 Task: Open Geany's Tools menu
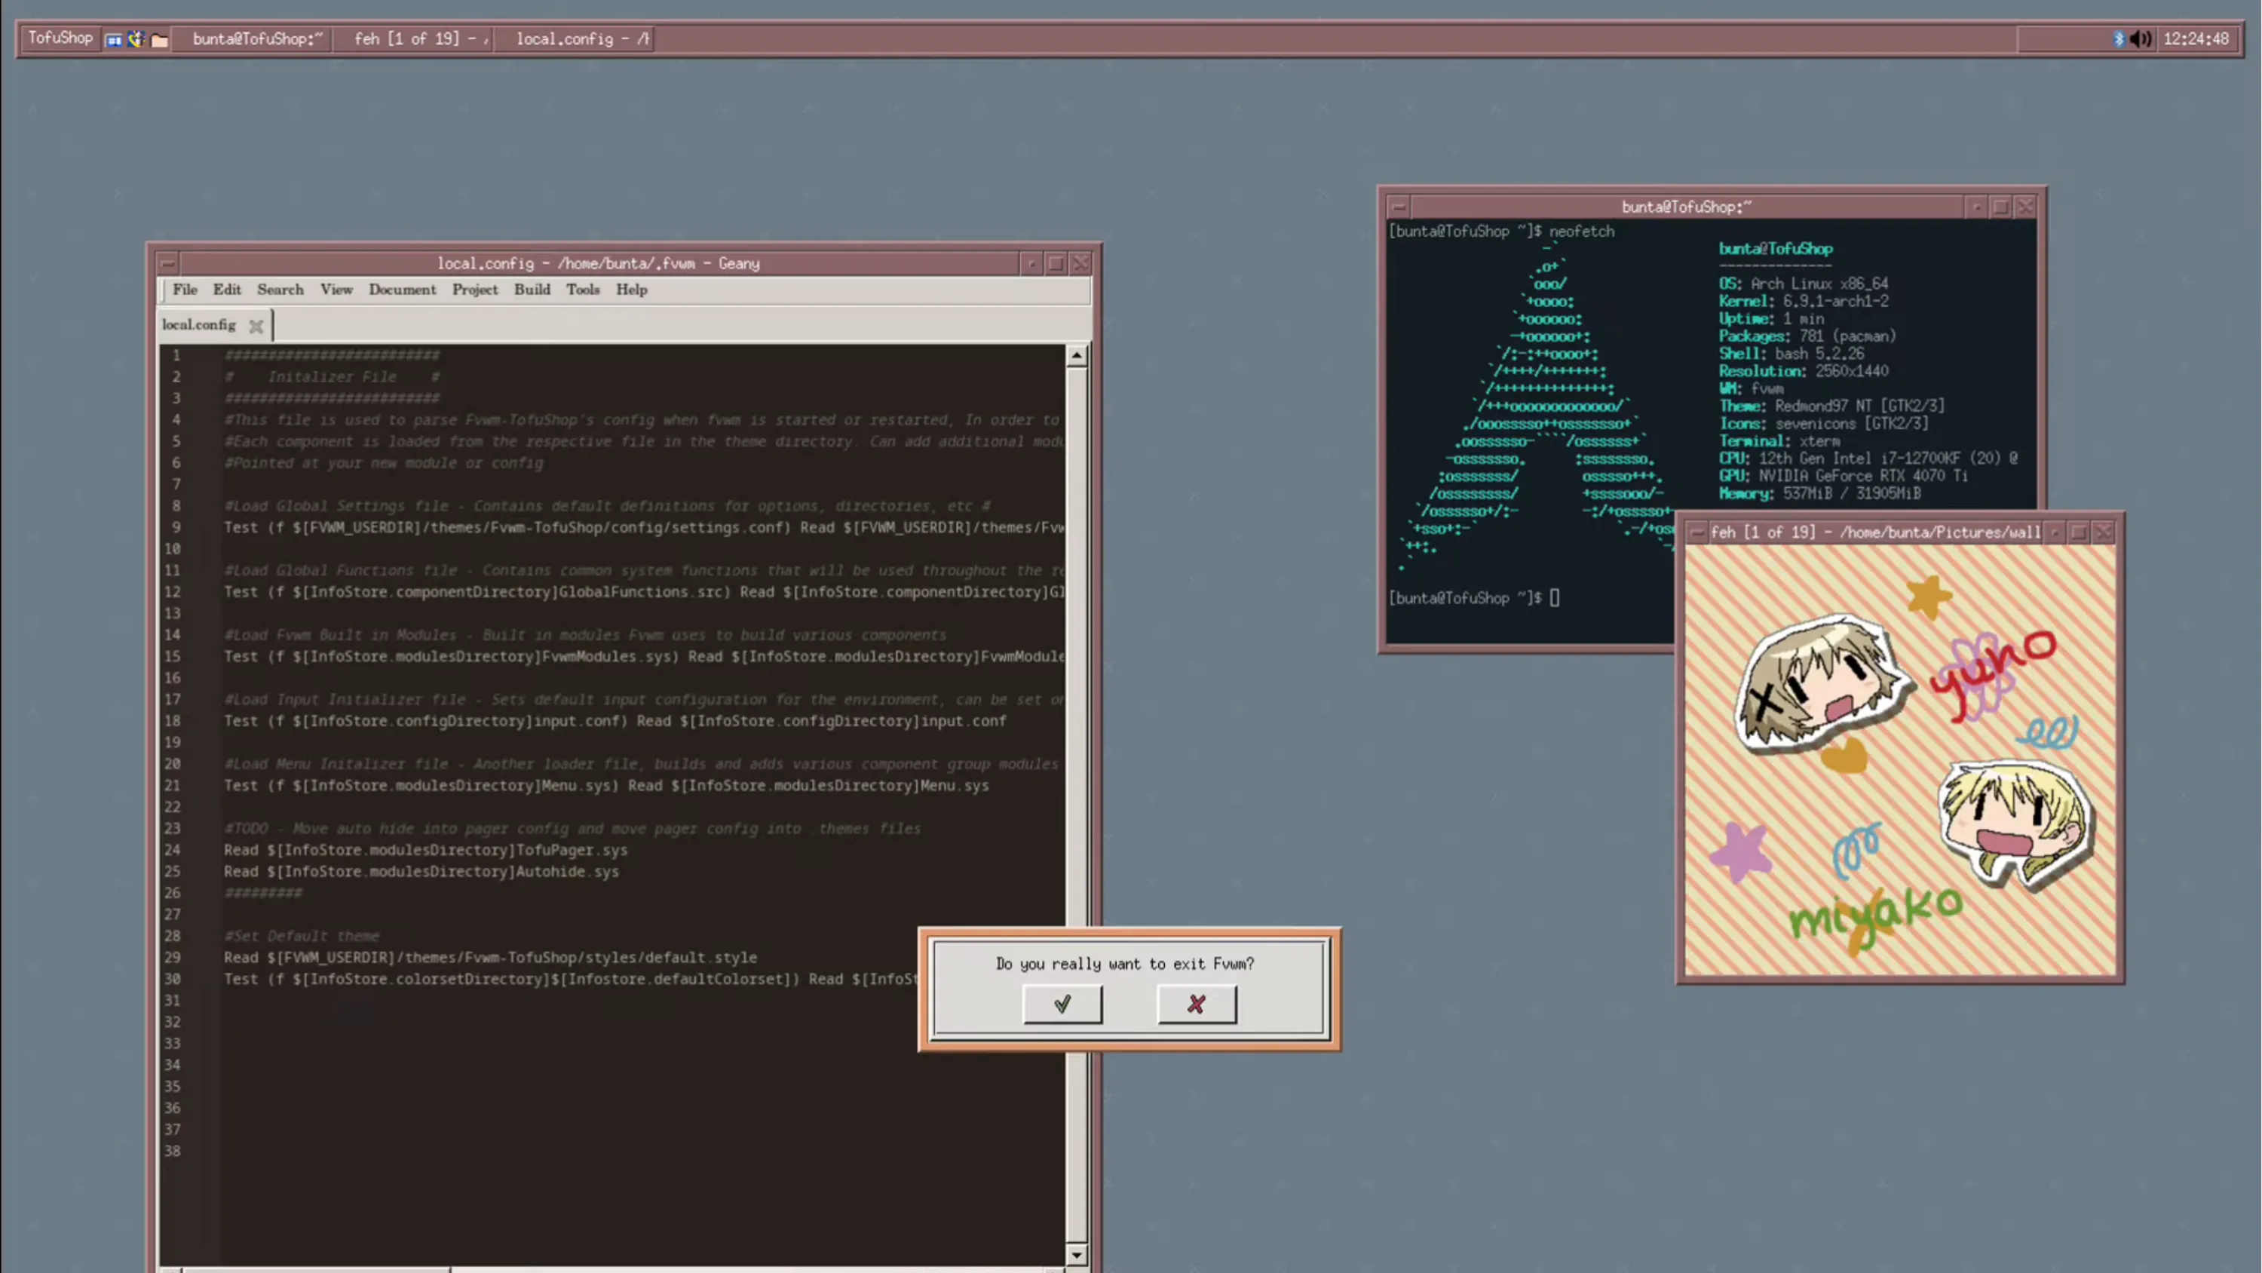[583, 290]
